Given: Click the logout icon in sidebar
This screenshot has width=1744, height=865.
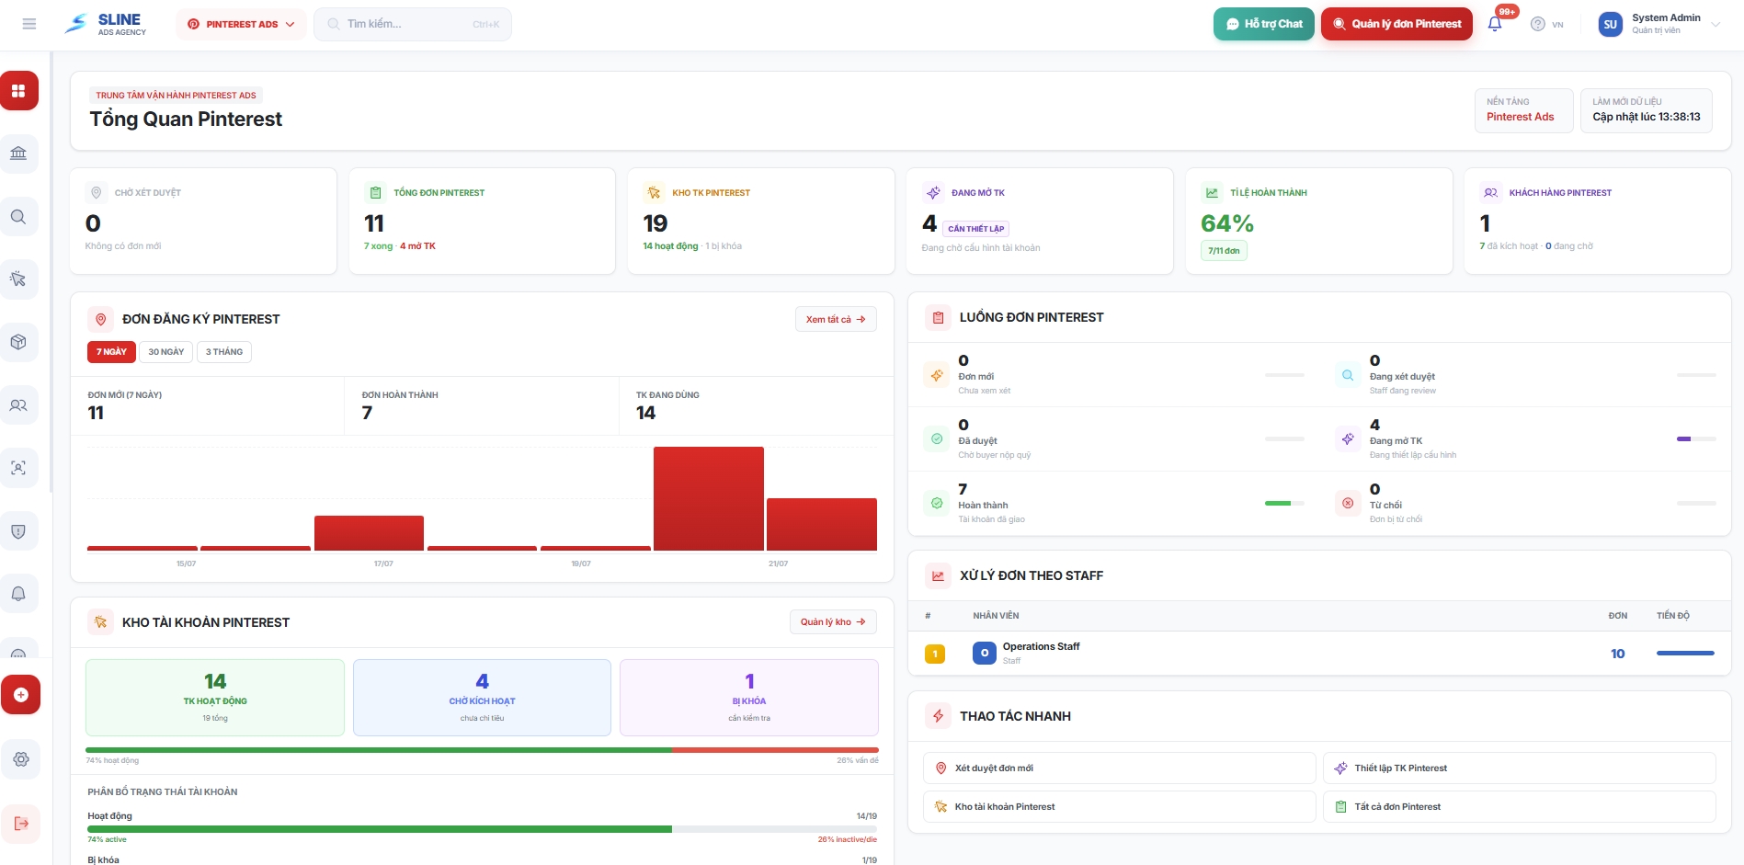Looking at the screenshot, I should click(20, 823).
